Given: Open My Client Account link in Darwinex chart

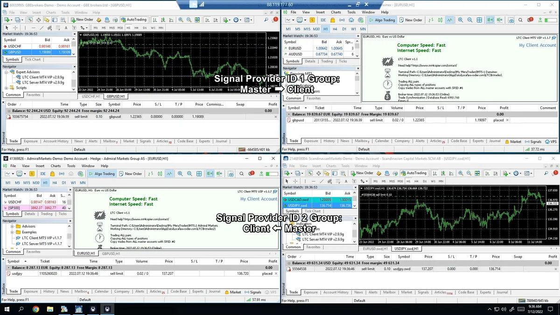Looking at the screenshot, I should tap(538, 45).
